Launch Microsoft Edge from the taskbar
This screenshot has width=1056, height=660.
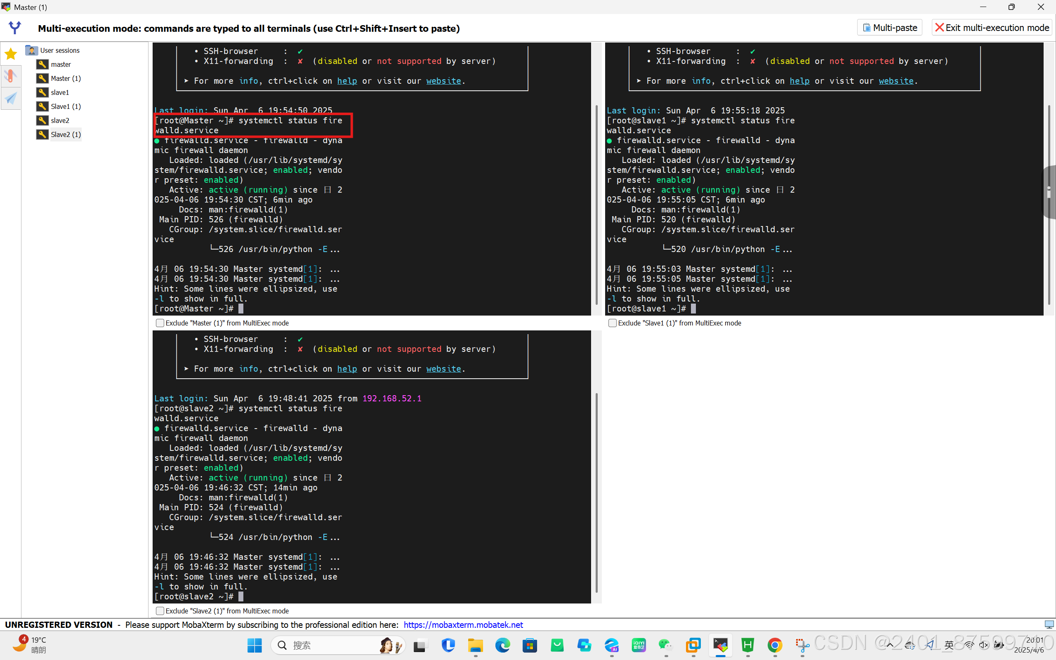click(x=503, y=645)
